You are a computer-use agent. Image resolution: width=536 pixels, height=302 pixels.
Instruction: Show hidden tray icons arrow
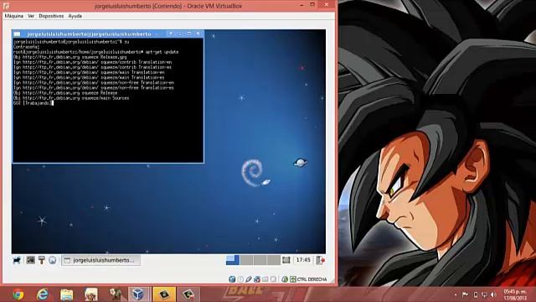click(x=455, y=294)
